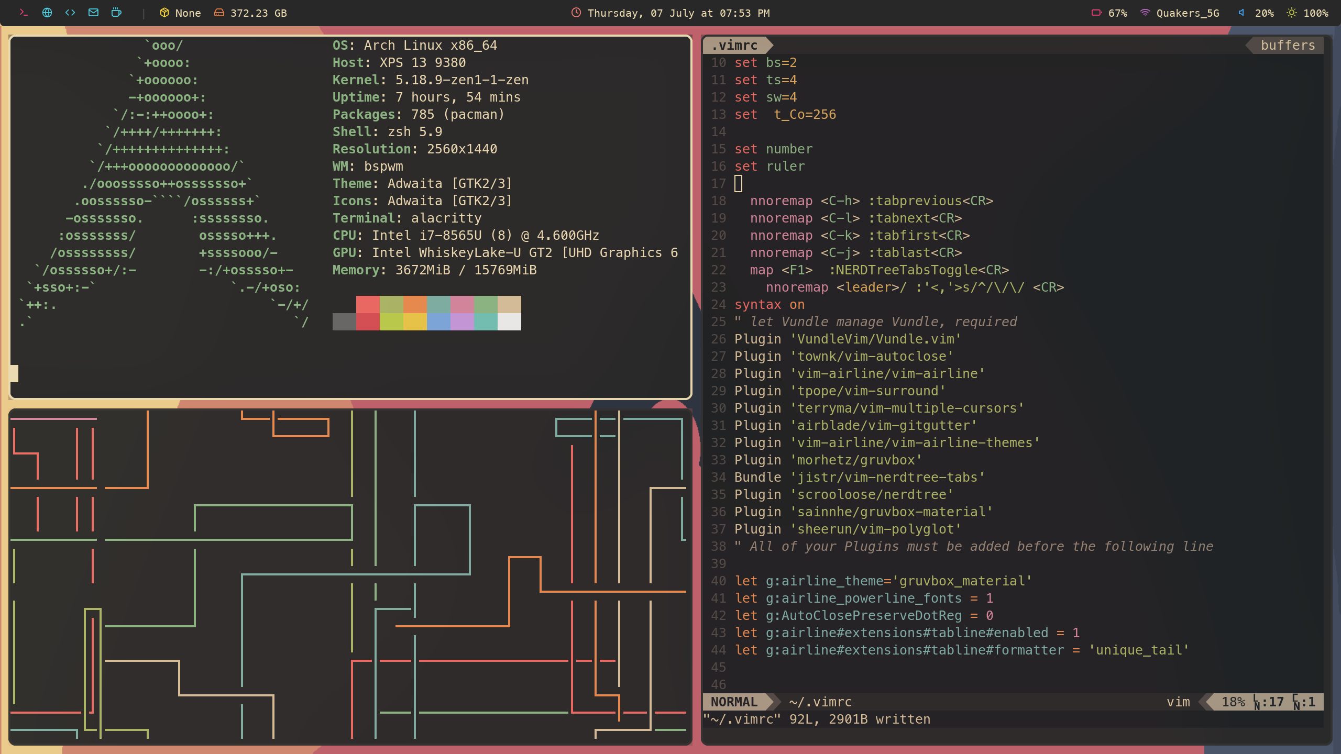Click the g:airline_theme assignment line
This screenshot has width=1341, height=754.
point(883,581)
